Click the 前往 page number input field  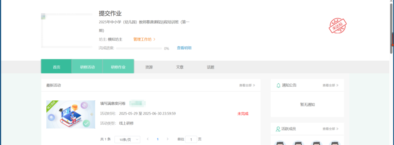(191, 139)
